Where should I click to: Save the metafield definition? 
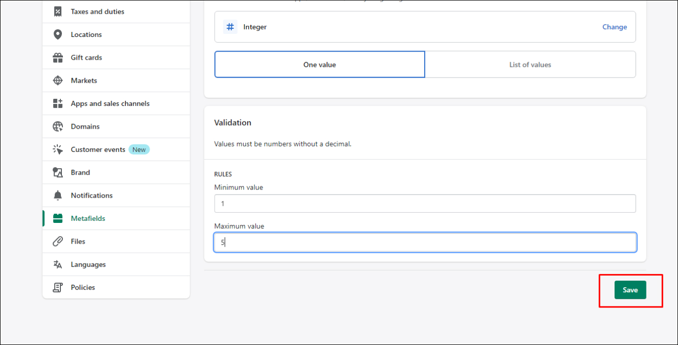(630, 290)
